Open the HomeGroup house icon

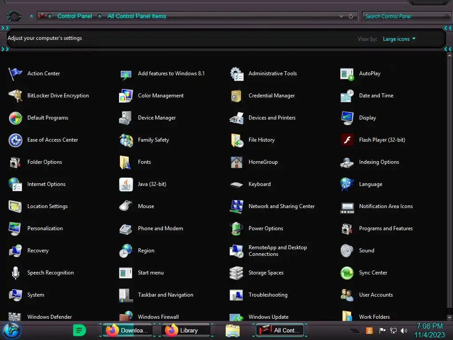pyautogui.click(x=237, y=162)
